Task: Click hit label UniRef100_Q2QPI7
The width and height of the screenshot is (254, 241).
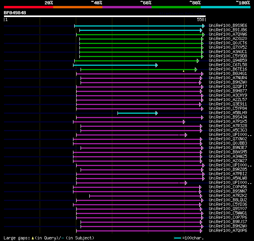Action: pos(228,87)
